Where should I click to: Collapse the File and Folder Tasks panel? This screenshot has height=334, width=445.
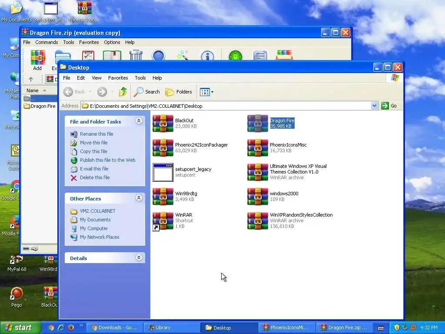pyautogui.click(x=139, y=121)
